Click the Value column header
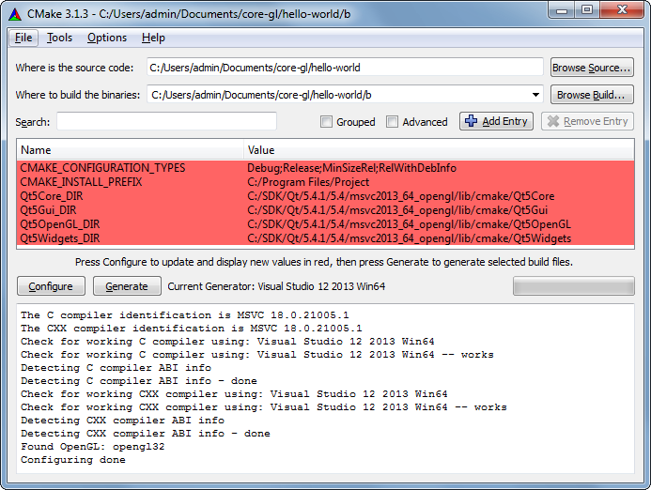Image resolution: width=651 pixels, height=490 pixels. tap(440, 150)
